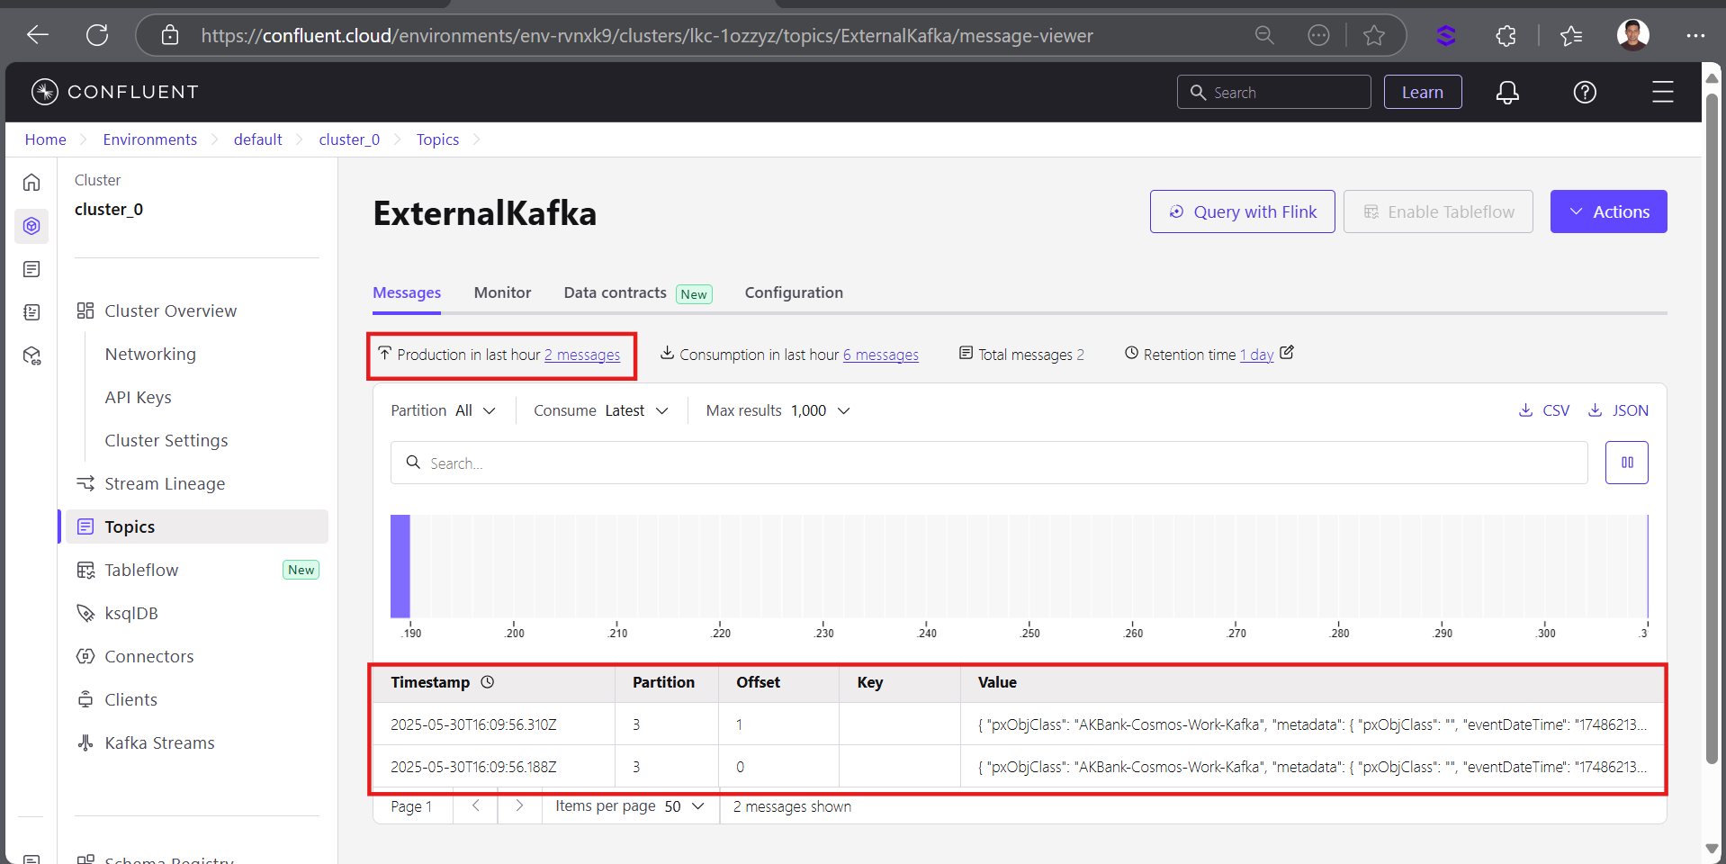Focus the header Search box
Screen dimensions: 1726x864
click(x=1273, y=92)
